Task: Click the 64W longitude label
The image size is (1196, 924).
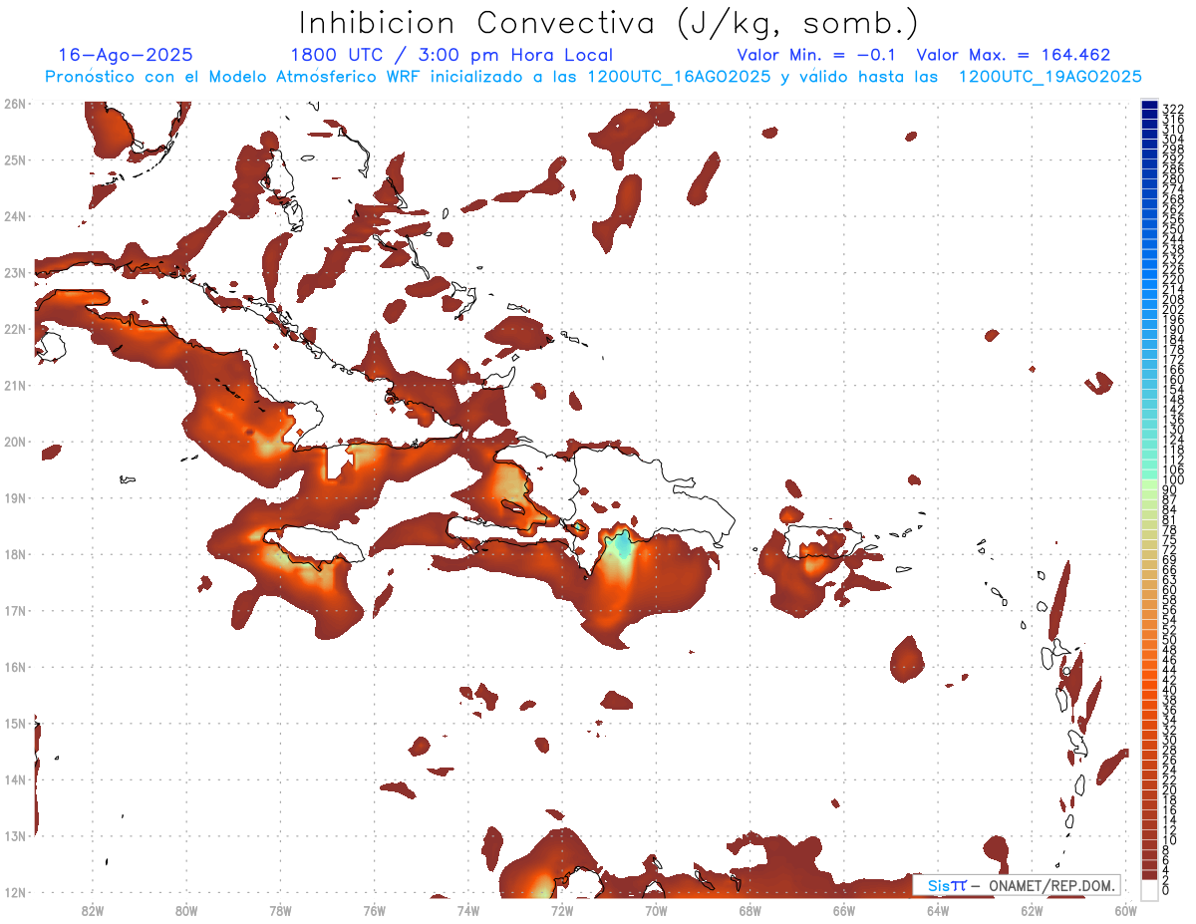Action: (938, 910)
